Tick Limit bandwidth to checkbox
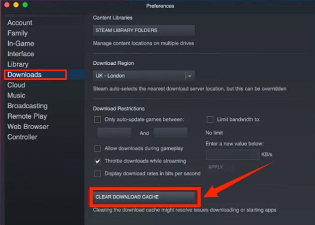This screenshot has height=225, width=315. [210, 120]
